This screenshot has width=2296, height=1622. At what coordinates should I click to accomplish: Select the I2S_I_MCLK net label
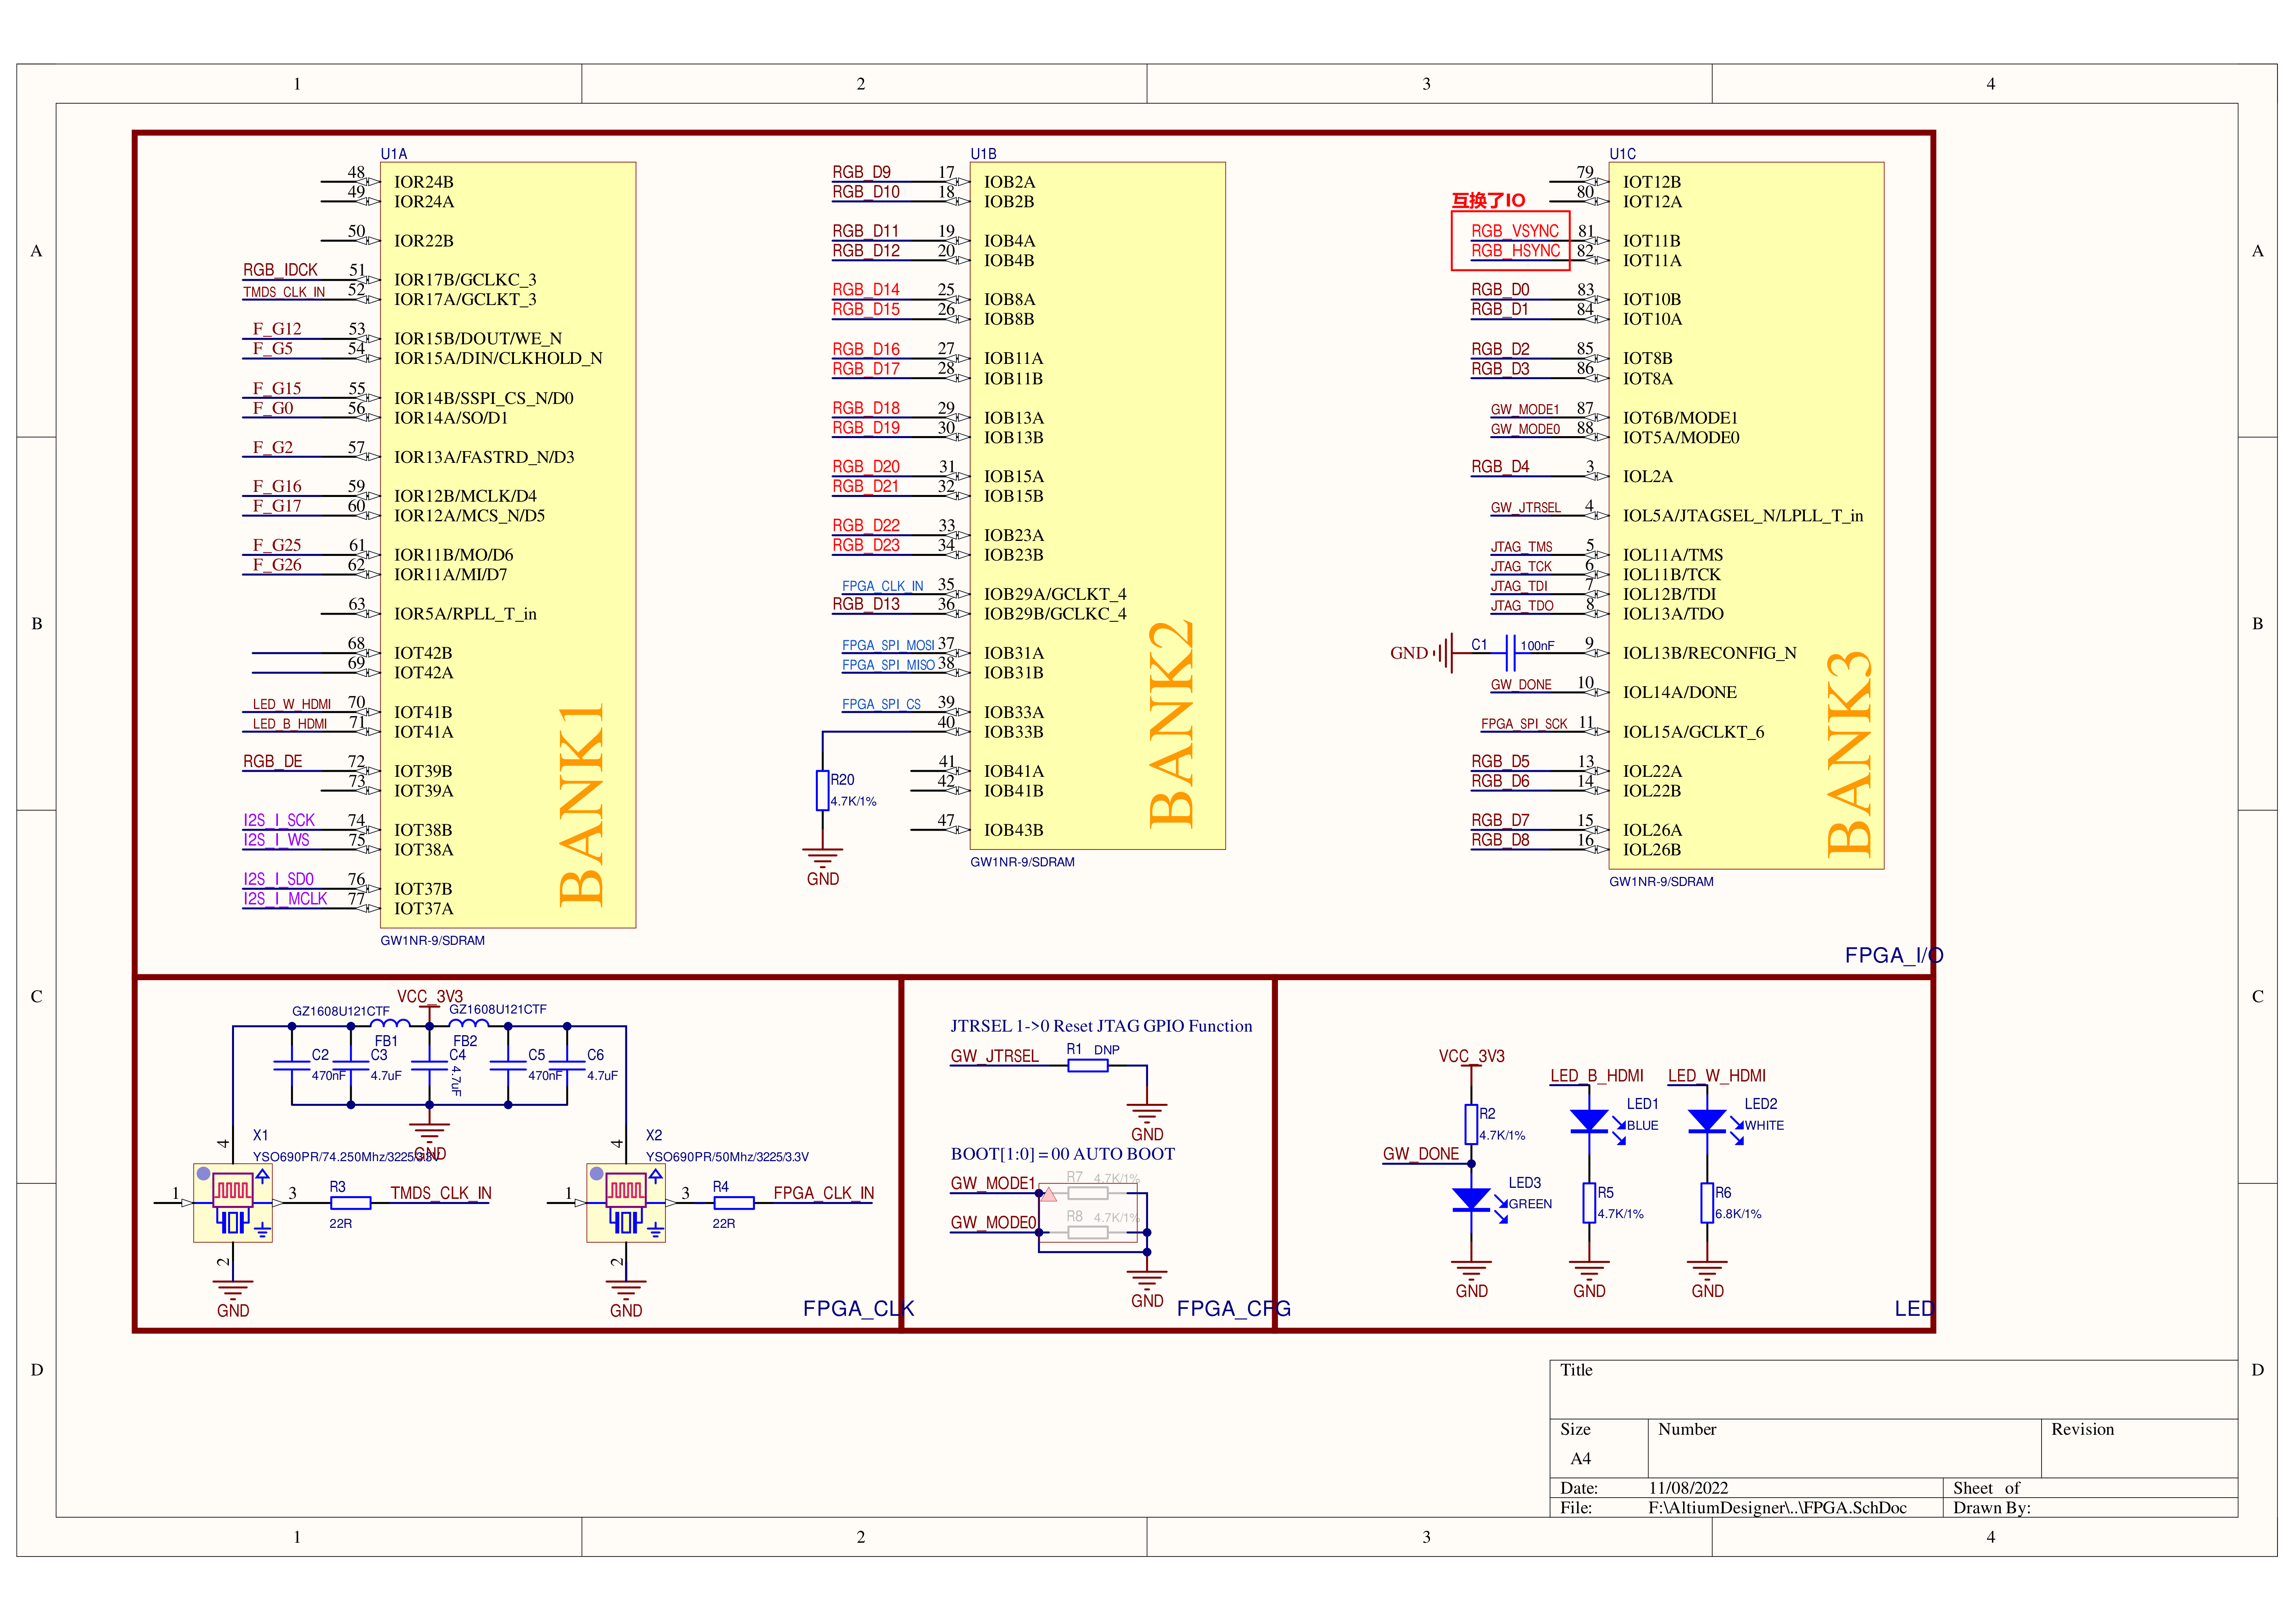[285, 899]
